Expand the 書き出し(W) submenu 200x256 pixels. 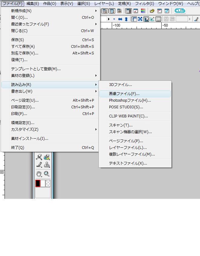(50, 91)
